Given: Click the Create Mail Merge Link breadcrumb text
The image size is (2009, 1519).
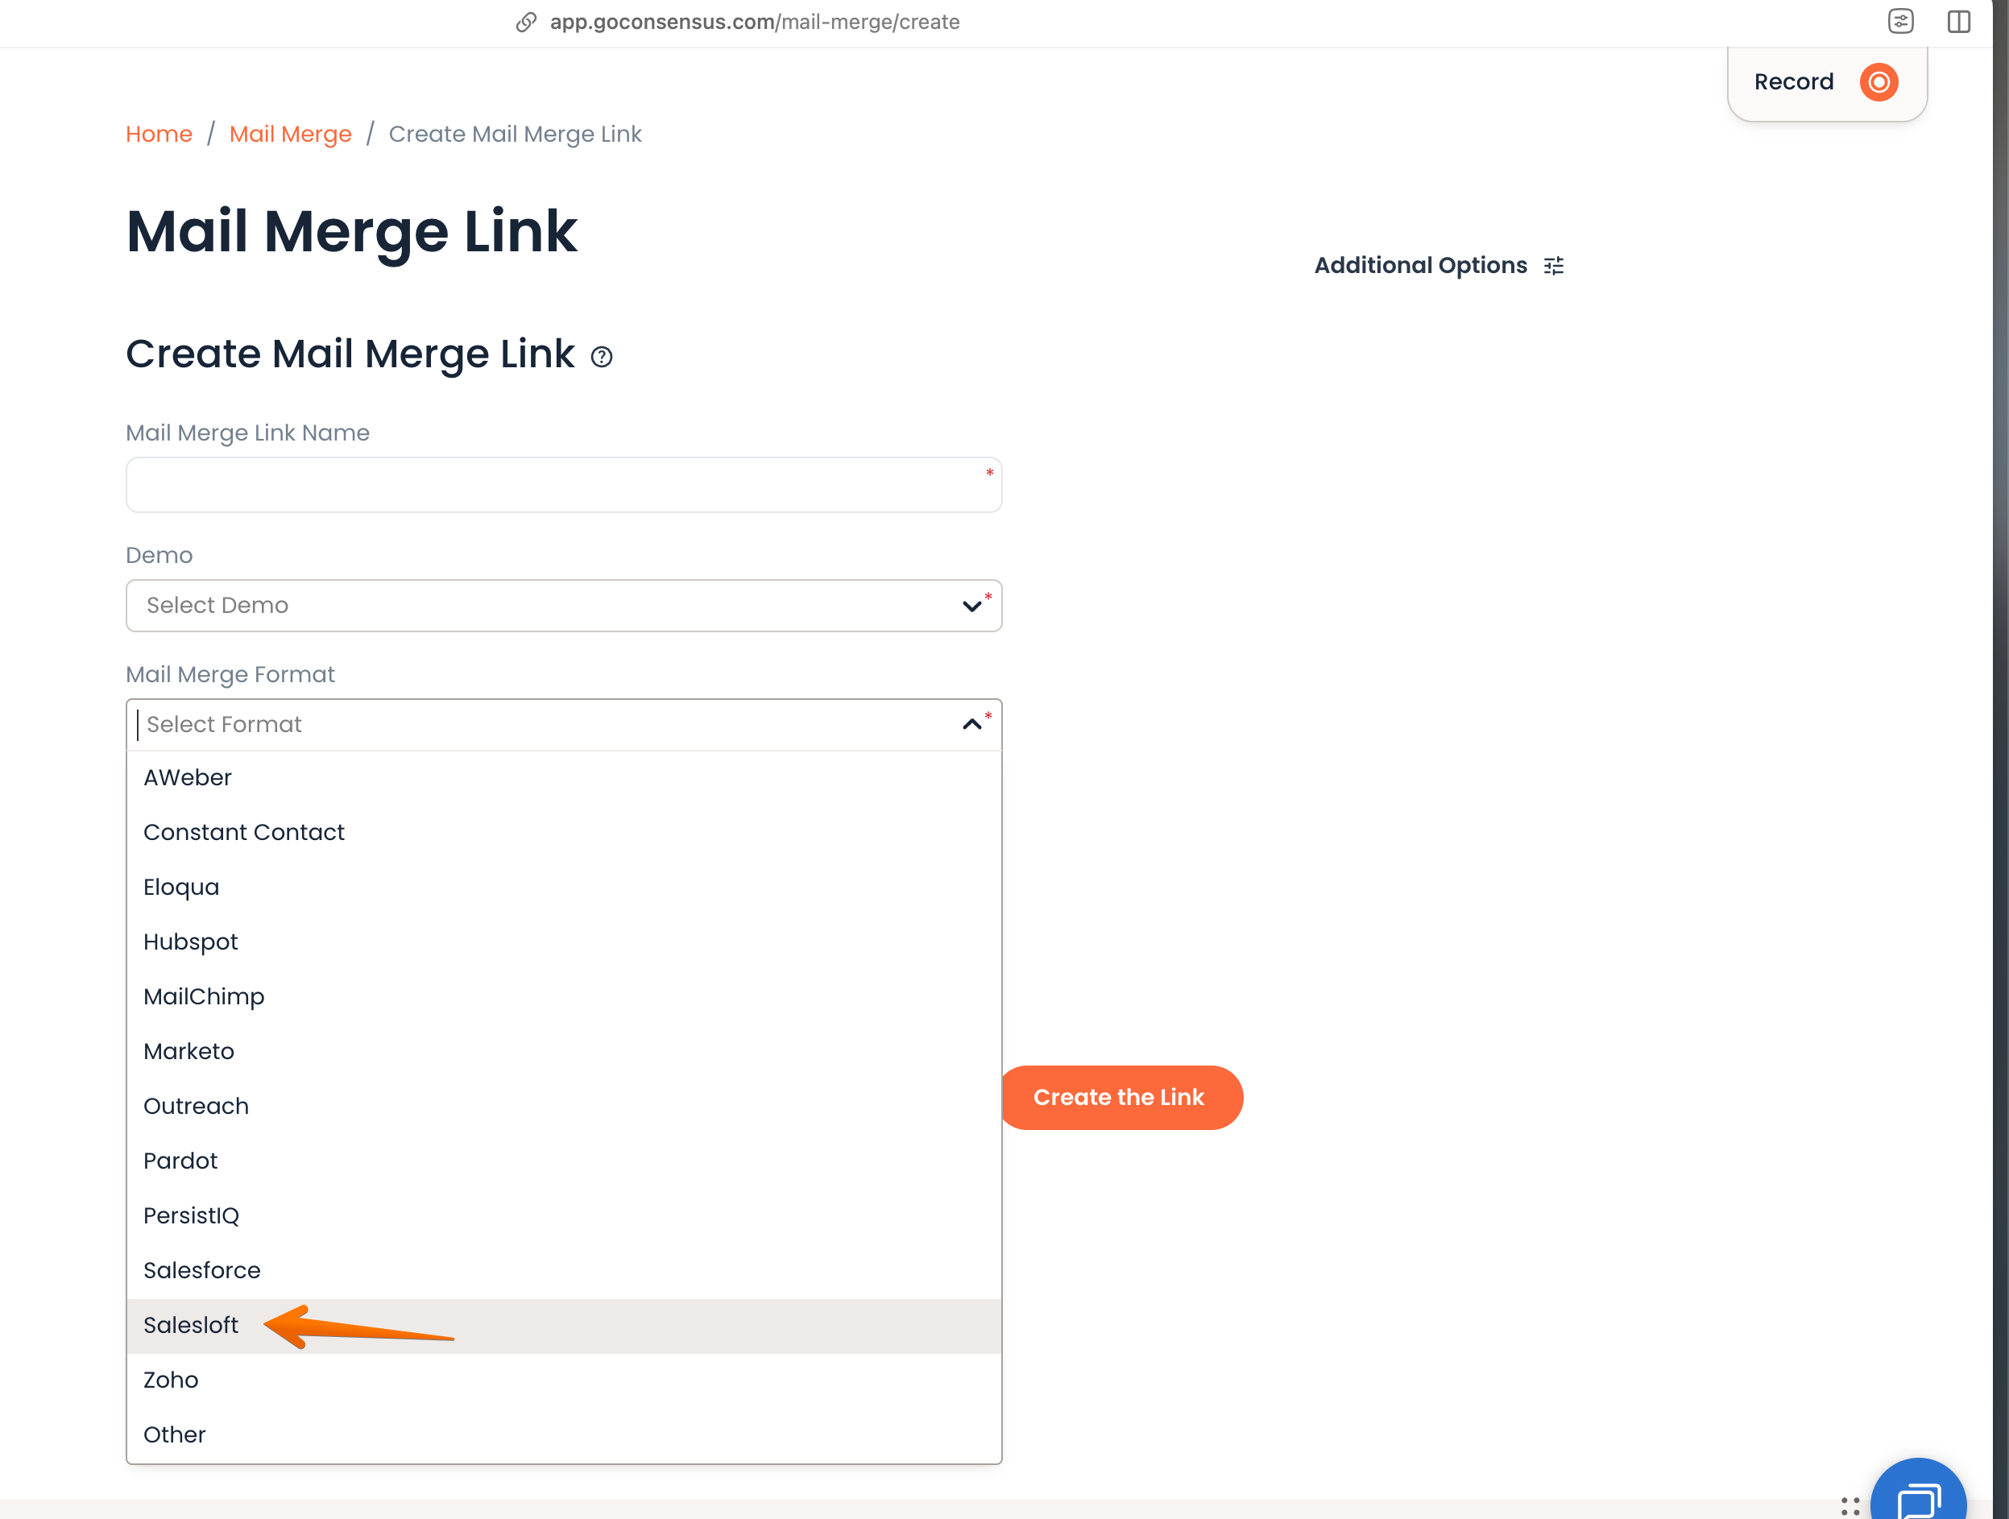Looking at the screenshot, I should tap(515, 135).
